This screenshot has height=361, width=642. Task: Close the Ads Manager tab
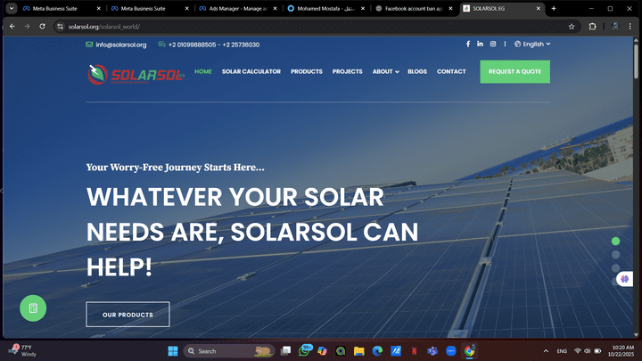[x=276, y=8]
